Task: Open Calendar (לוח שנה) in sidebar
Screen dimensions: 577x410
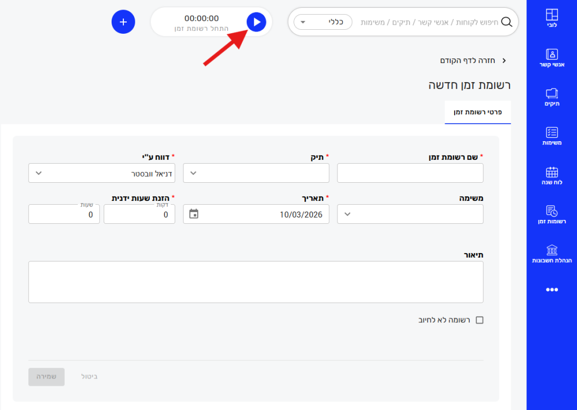Action: 552,176
